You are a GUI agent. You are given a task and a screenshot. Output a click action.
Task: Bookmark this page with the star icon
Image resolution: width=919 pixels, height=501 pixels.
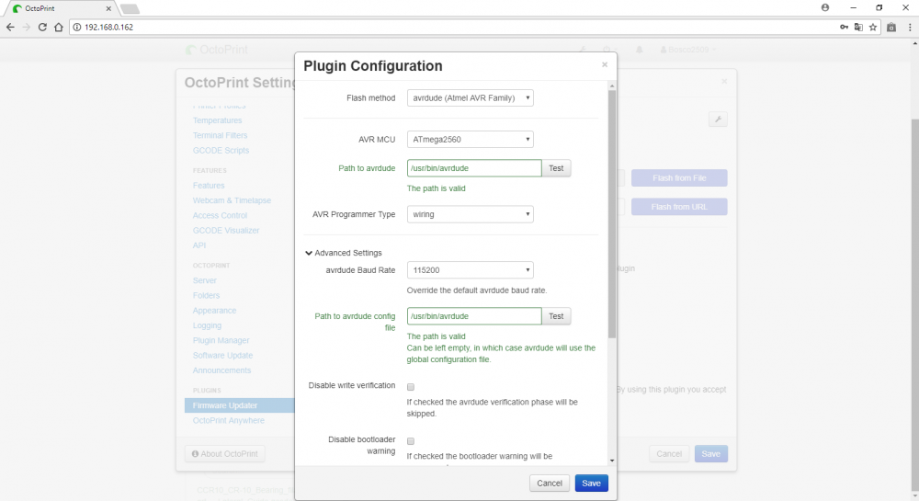[873, 27]
